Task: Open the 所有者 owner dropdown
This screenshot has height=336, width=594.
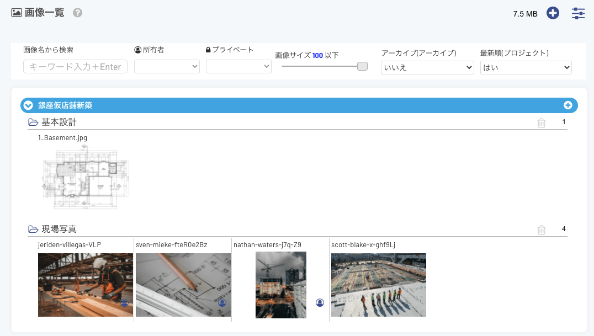Action: coord(167,67)
